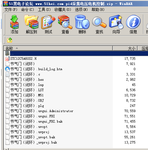Select 节气门（闭环）.LST file
Image resolution: width=148 pixels, height=150 pixels.
[x=27, y=90]
